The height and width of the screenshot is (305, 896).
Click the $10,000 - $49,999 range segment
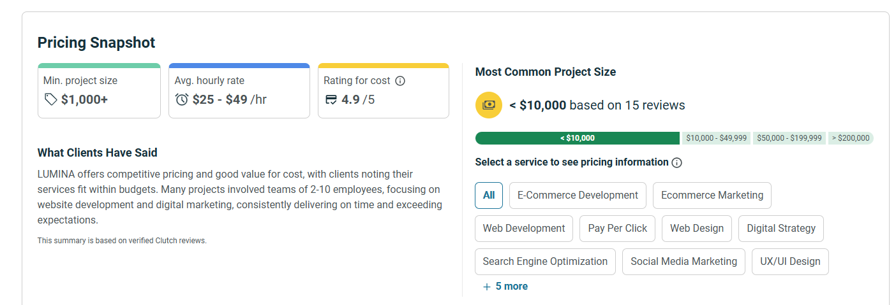pos(717,138)
